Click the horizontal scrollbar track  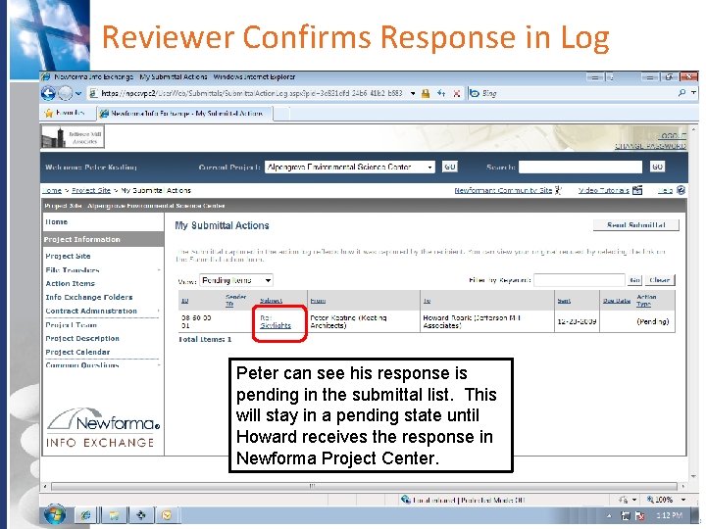[364, 486]
